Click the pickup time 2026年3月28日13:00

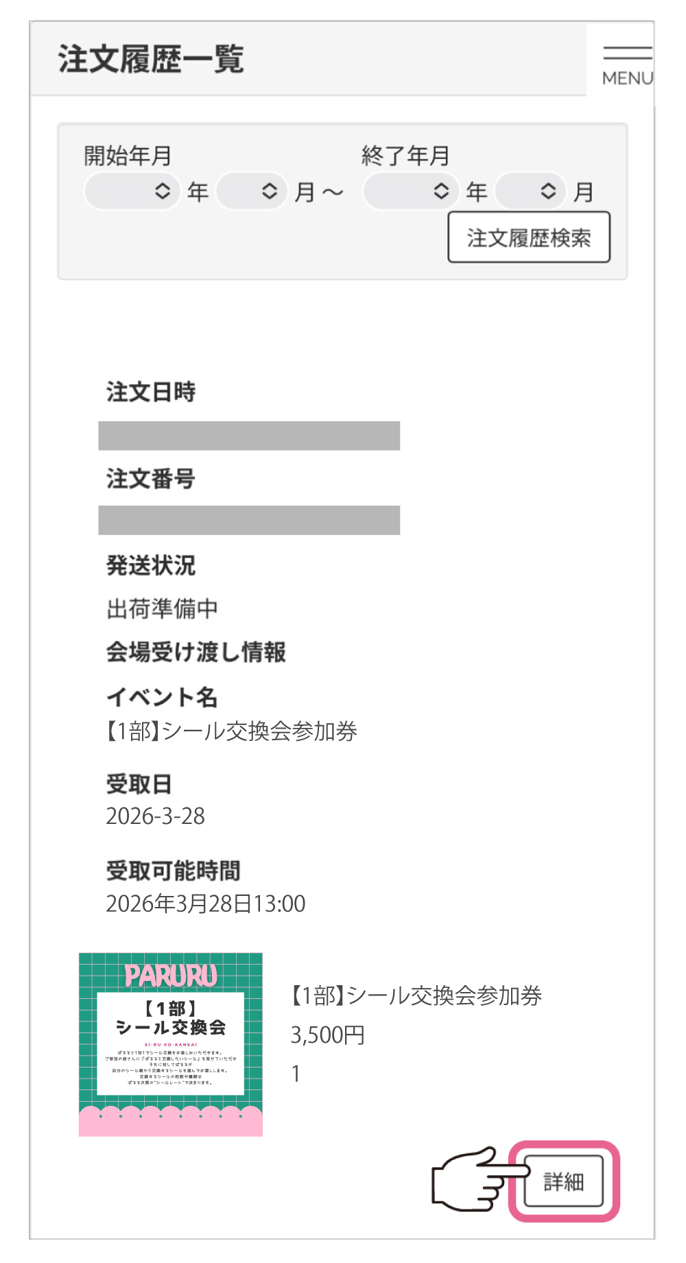click(205, 904)
